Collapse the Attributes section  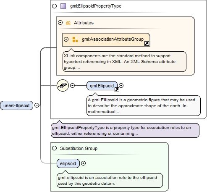point(60,23)
